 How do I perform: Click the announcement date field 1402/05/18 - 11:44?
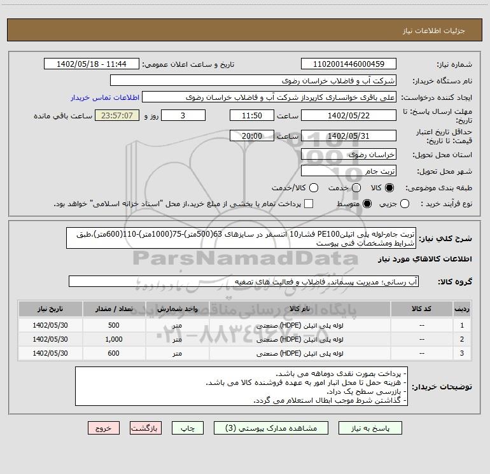92,64
